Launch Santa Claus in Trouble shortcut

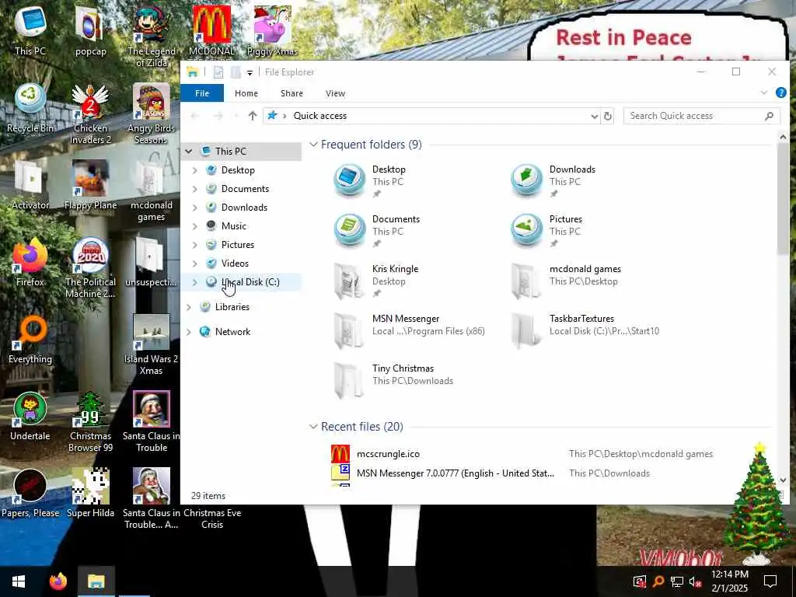coord(152,422)
